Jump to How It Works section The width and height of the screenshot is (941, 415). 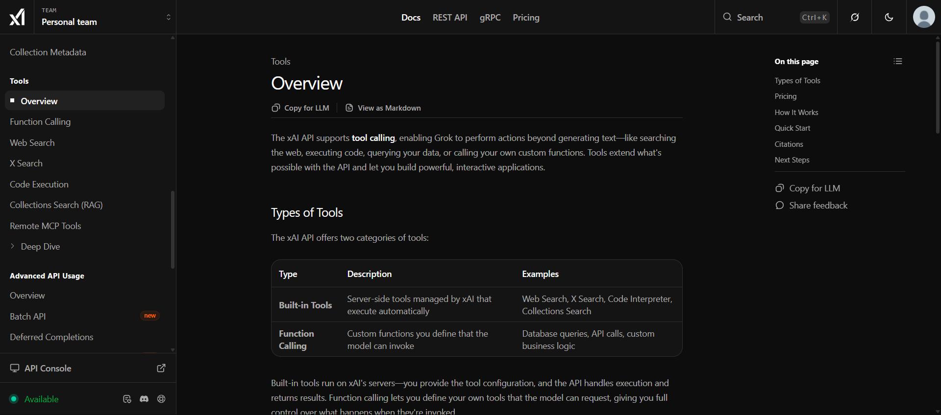(796, 113)
